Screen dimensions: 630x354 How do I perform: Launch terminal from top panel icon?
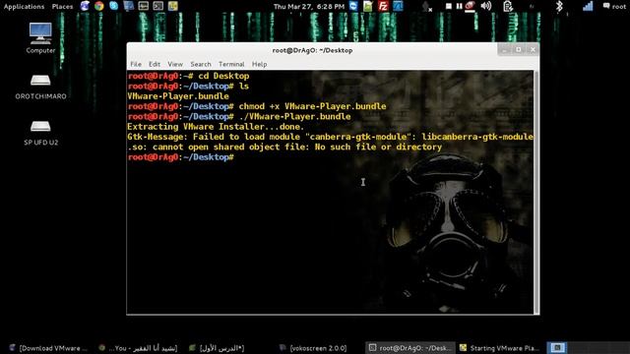tap(157, 6)
